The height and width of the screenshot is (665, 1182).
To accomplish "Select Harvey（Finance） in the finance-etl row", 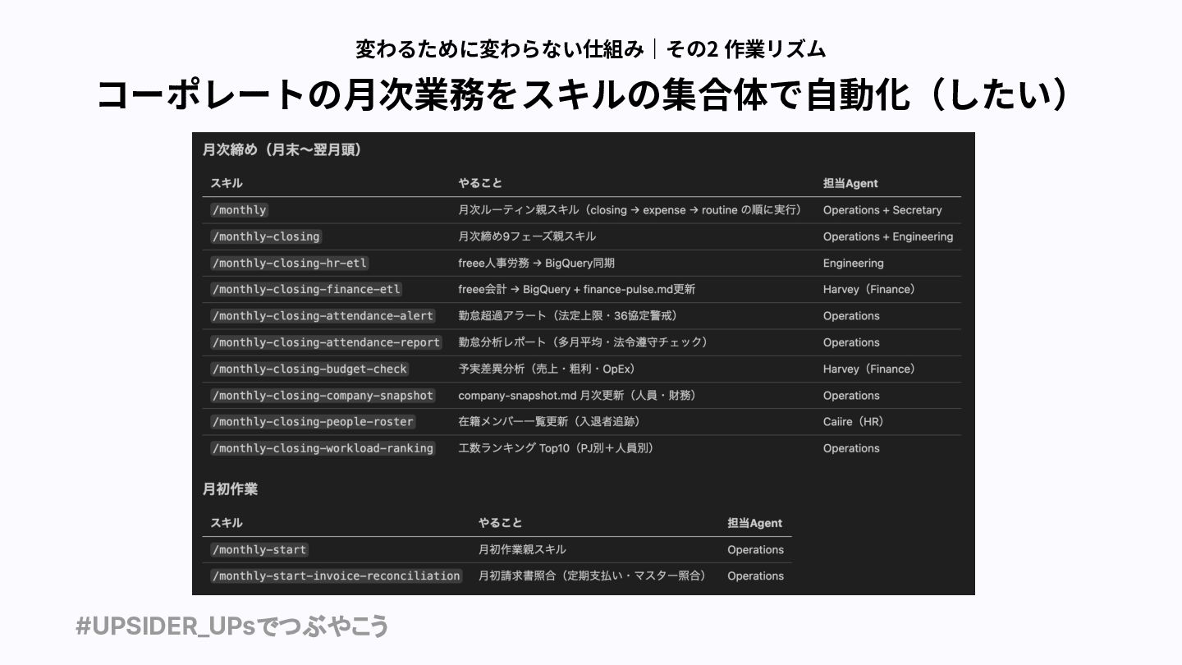I will tap(869, 290).
